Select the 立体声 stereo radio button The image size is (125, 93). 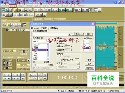coord(57,43)
